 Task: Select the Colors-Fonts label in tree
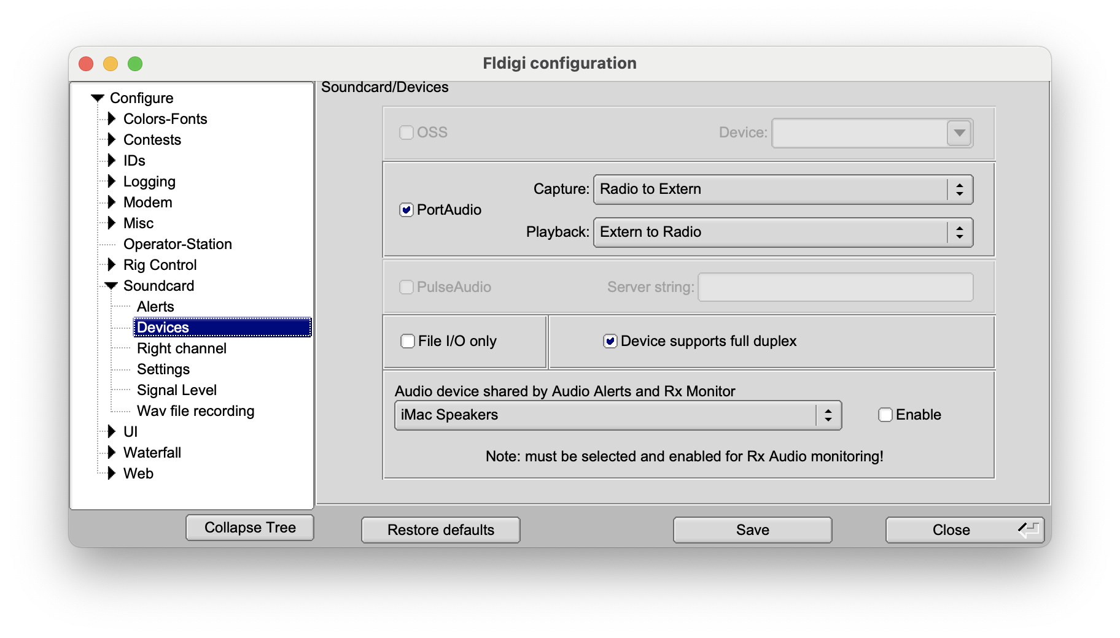(165, 119)
